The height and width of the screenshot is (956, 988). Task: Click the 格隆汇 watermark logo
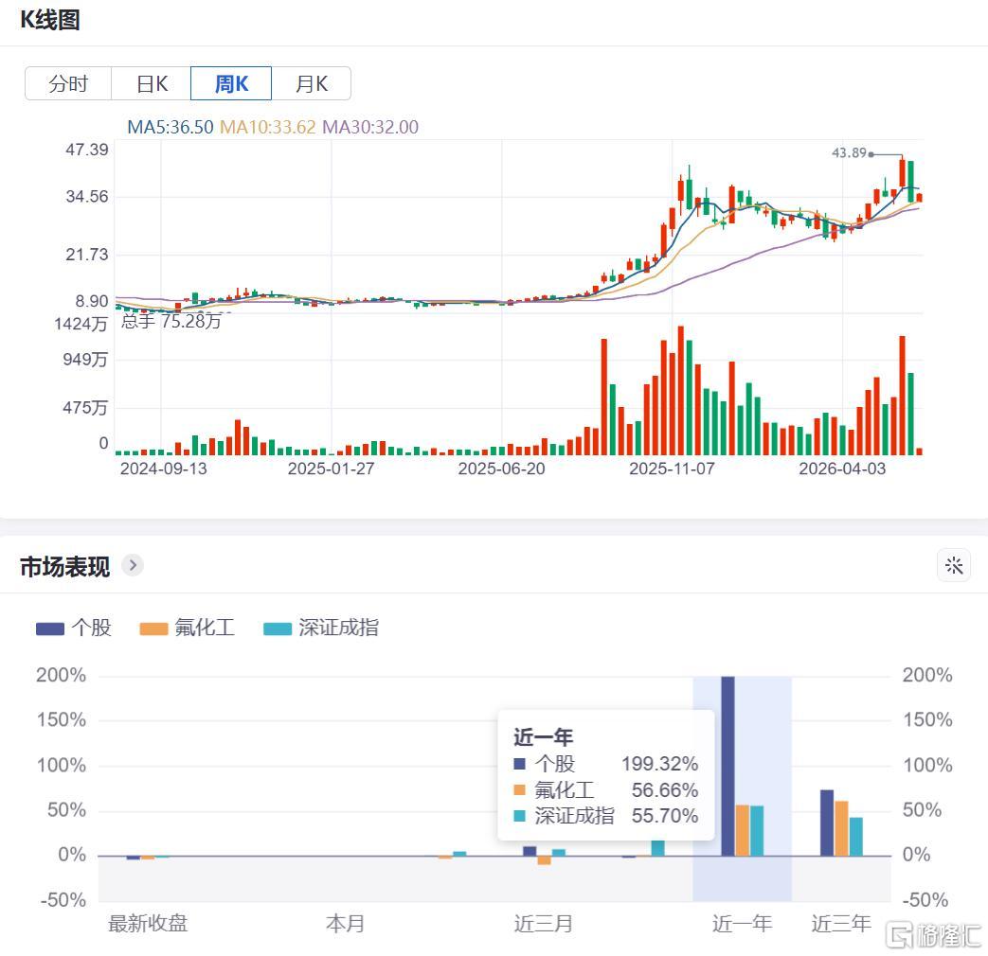(x=934, y=936)
